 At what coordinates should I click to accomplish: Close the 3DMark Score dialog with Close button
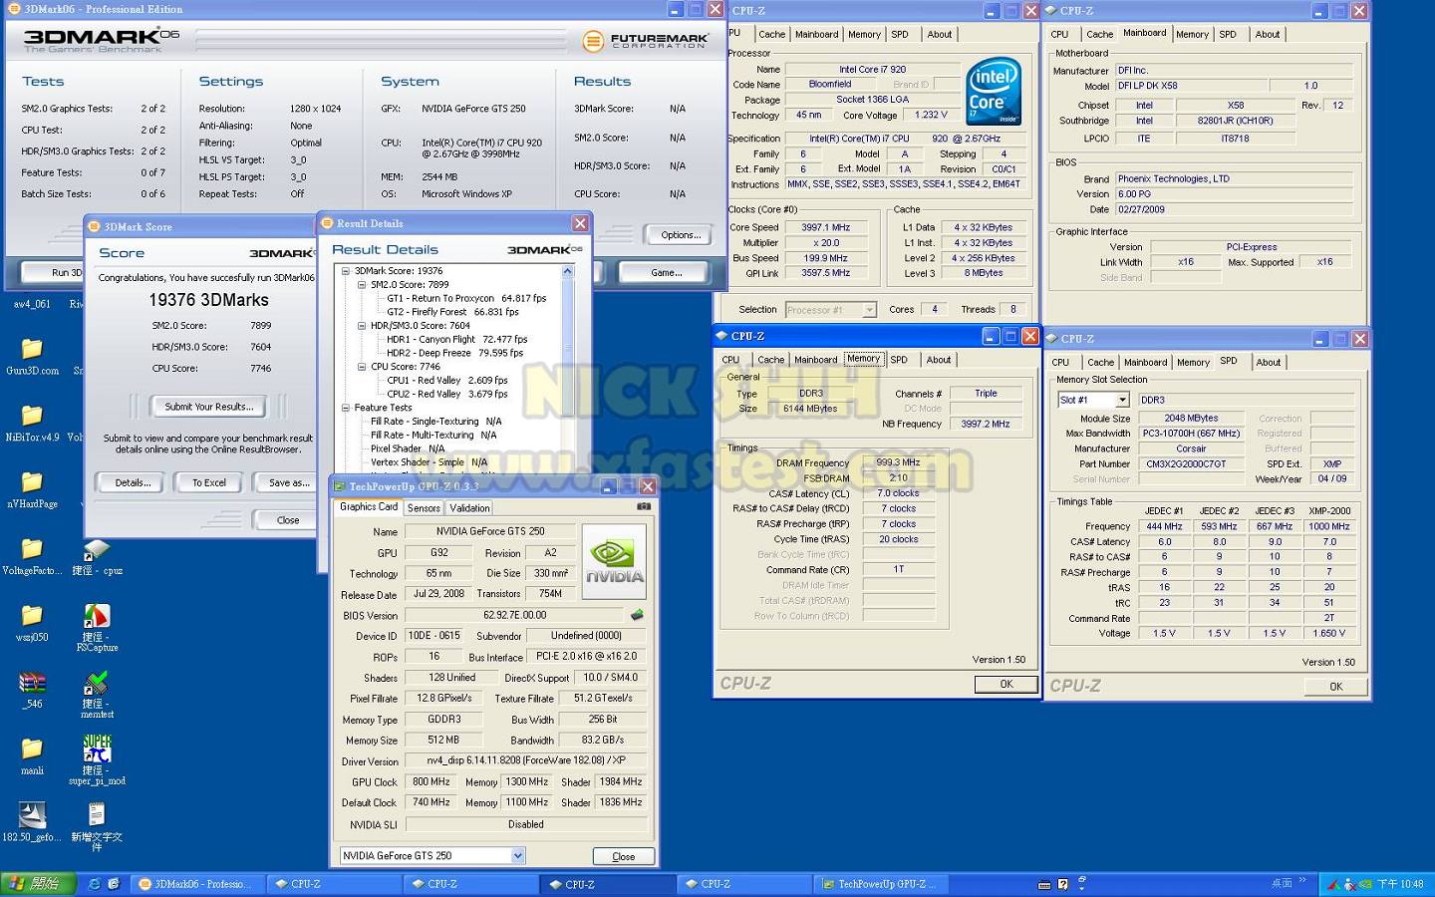click(x=287, y=520)
